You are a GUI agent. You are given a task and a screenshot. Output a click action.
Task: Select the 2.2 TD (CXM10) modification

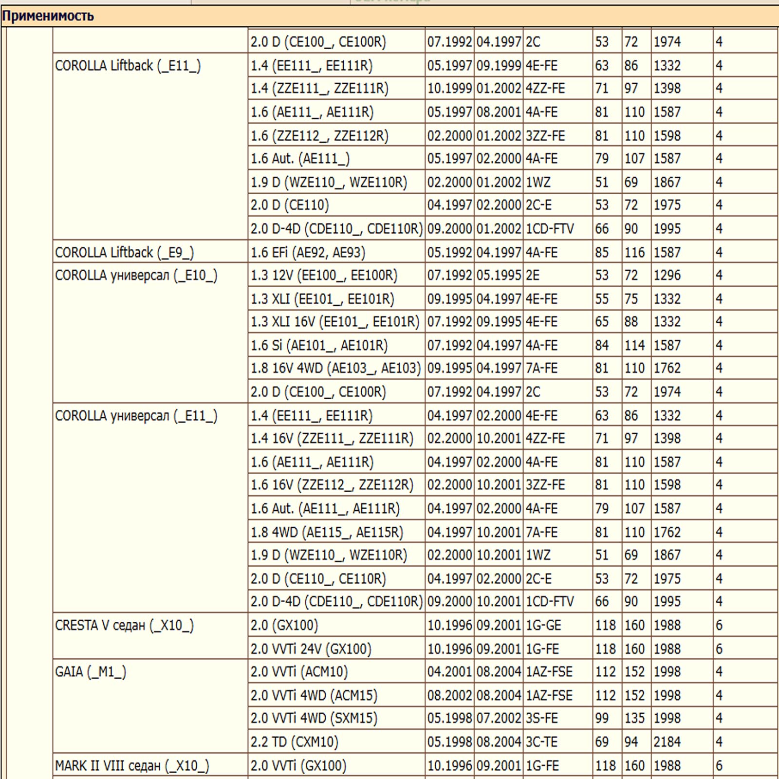click(x=294, y=742)
